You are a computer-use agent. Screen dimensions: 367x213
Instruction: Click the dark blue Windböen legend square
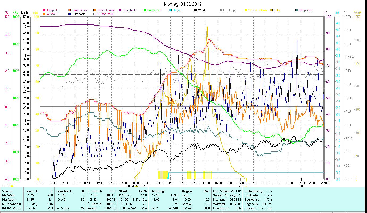(69, 14)
